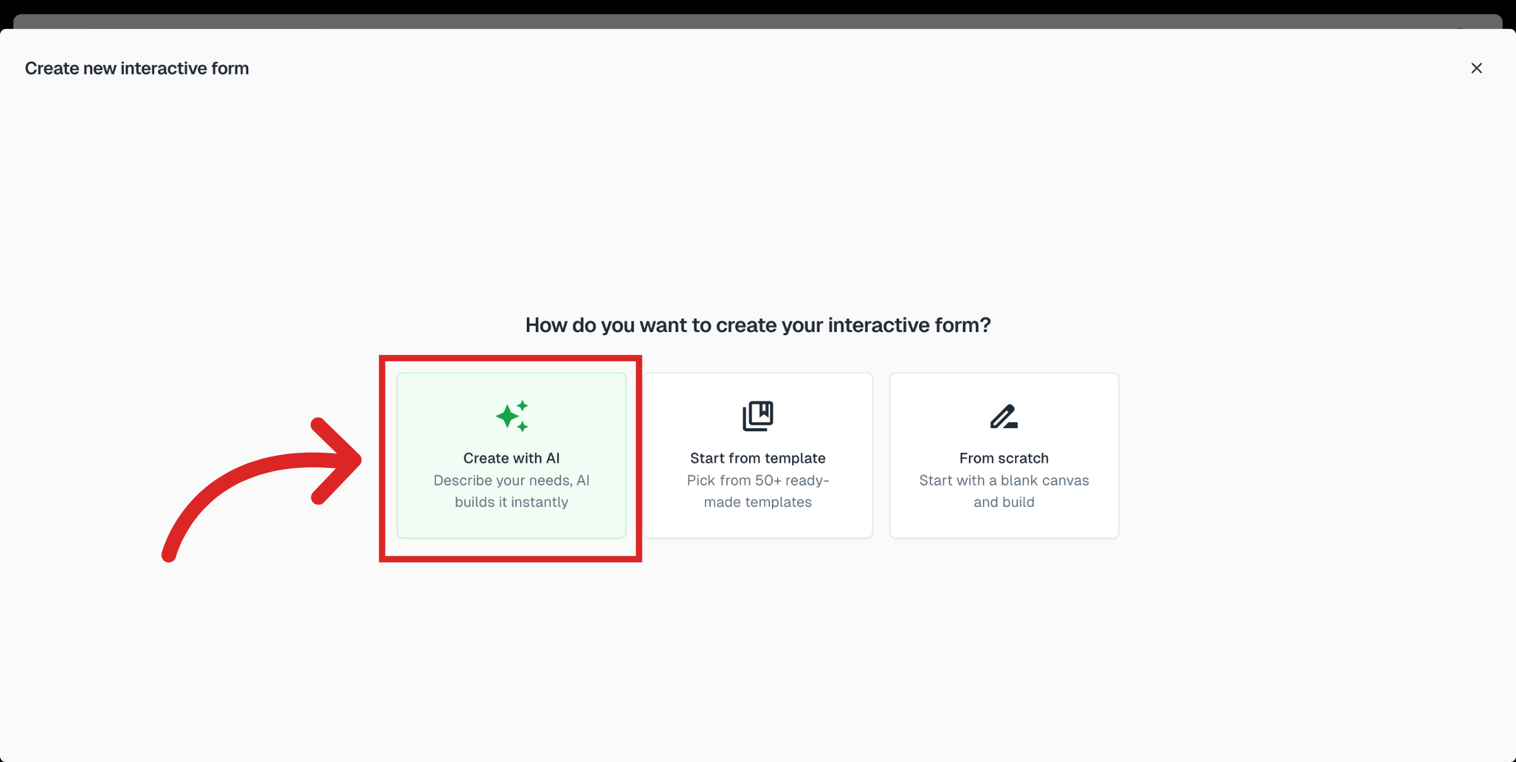This screenshot has width=1516, height=762.
Task: Click the red-highlighted AI option
Action: pos(512,456)
